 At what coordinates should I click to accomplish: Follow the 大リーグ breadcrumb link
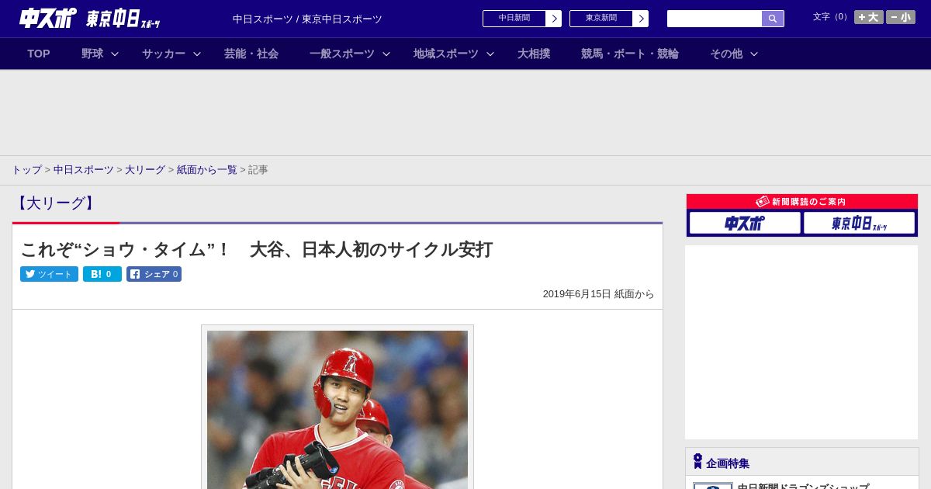145,169
